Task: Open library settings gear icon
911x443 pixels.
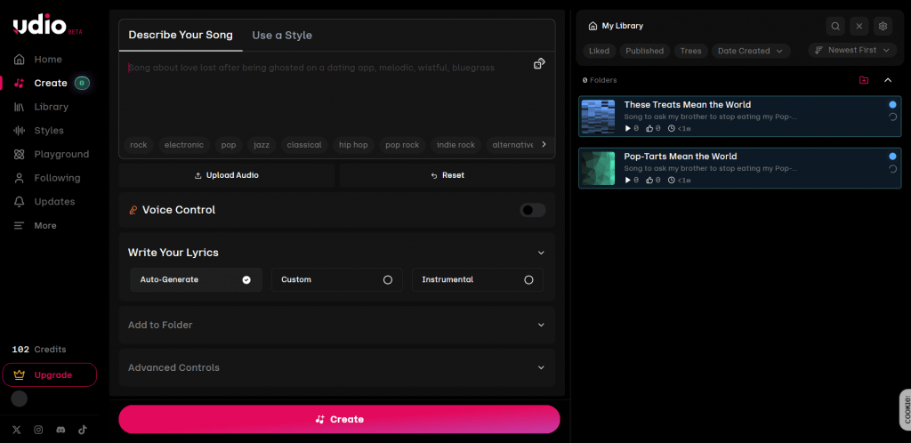Action: 883,26
